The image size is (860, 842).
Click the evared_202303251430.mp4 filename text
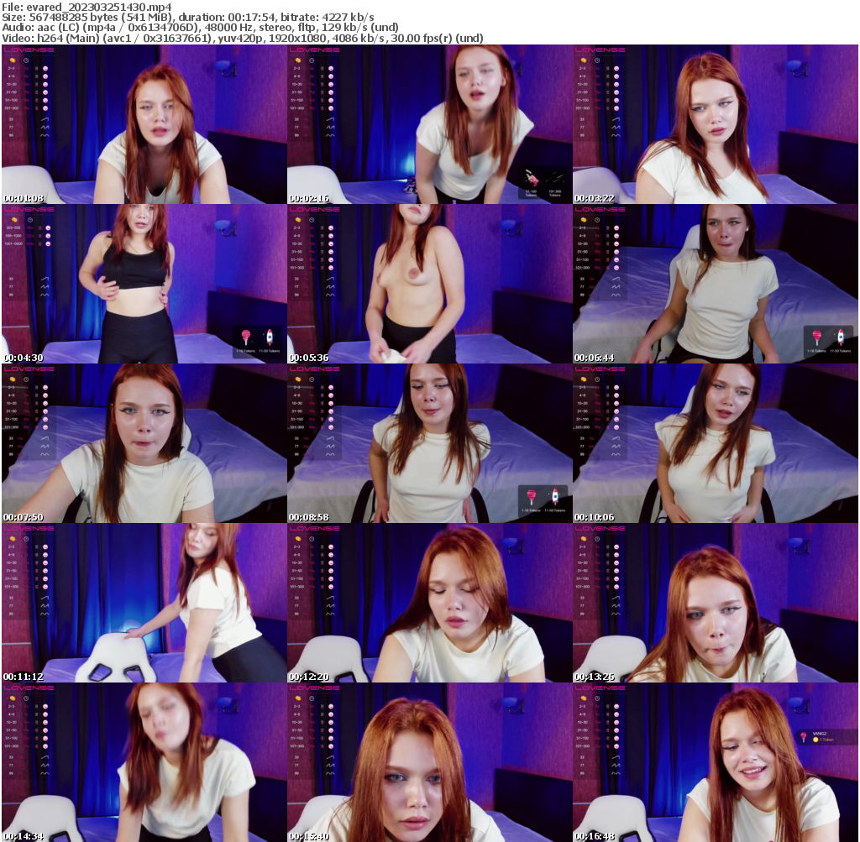(x=97, y=4)
